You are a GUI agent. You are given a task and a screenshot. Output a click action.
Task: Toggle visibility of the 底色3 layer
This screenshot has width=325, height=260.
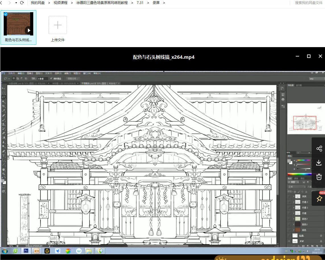(x=288, y=219)
